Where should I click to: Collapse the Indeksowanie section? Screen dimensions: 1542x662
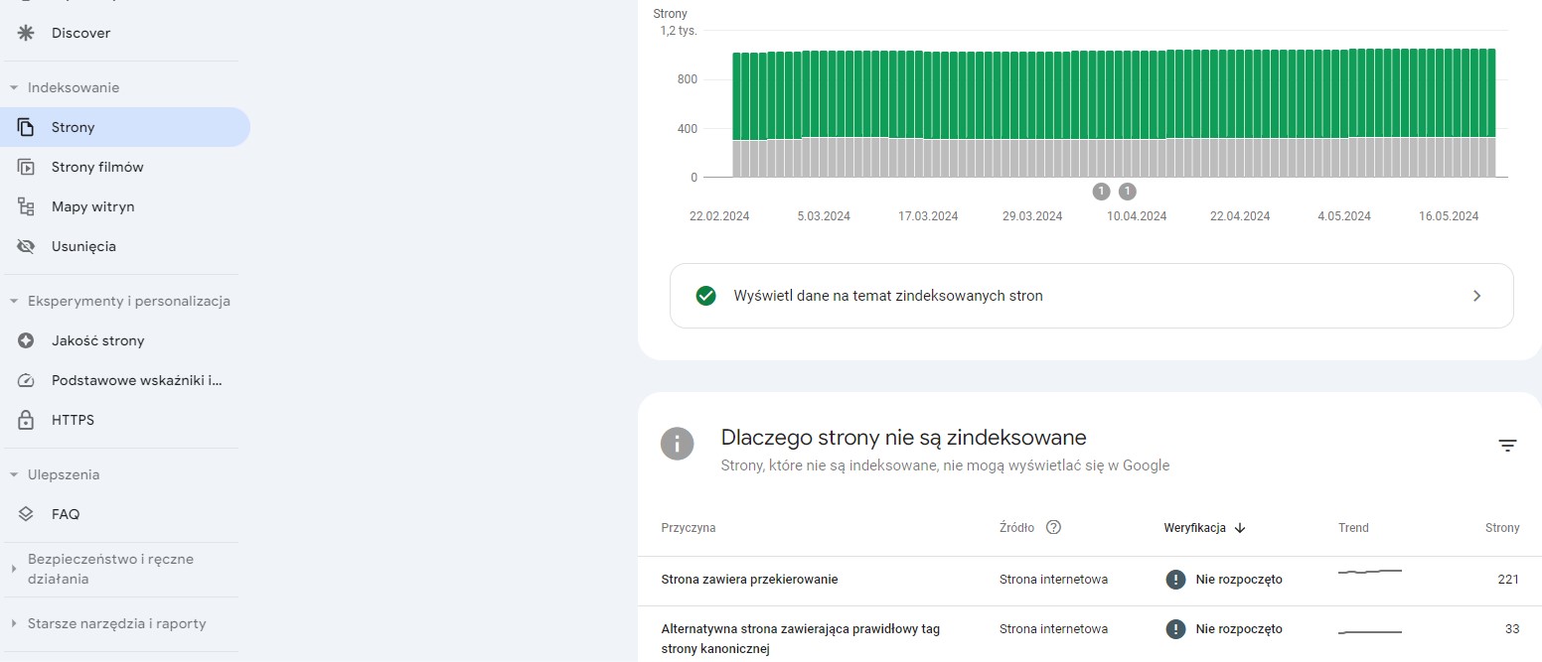[14, 87]
